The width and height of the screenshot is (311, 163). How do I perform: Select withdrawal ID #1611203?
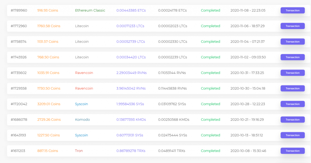point(18,151)
